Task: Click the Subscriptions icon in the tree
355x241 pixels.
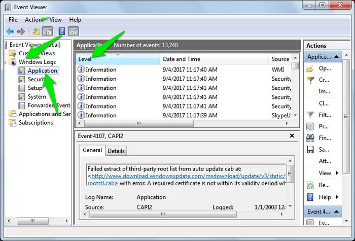Action: 12,123
